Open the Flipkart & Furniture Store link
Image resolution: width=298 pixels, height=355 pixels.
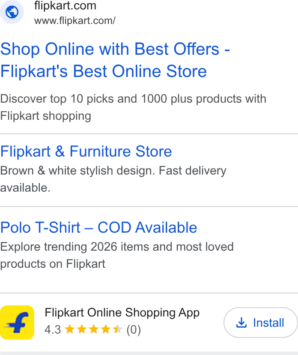[86, 151]
